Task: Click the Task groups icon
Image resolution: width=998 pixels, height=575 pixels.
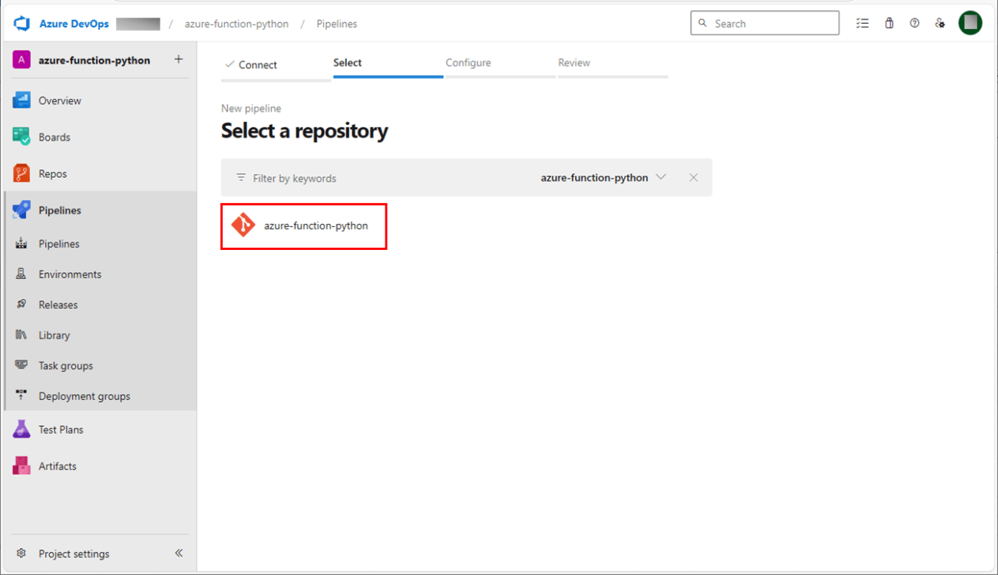Action: click(x=21, y=366)
